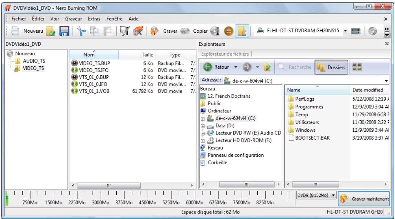Toggle the Dossiers folders view button

click(331, 67)
